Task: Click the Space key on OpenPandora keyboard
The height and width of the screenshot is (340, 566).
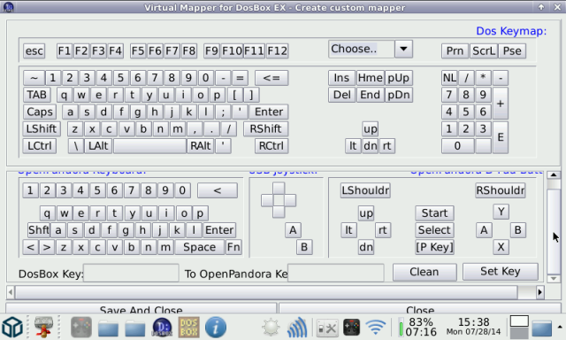Action: pos(200,247)
